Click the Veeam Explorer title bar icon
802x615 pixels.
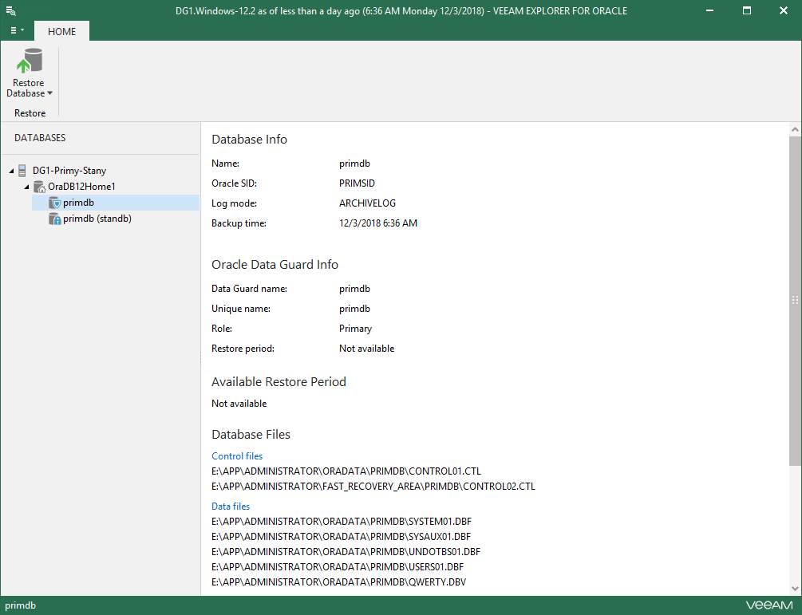tap(10, 10)
